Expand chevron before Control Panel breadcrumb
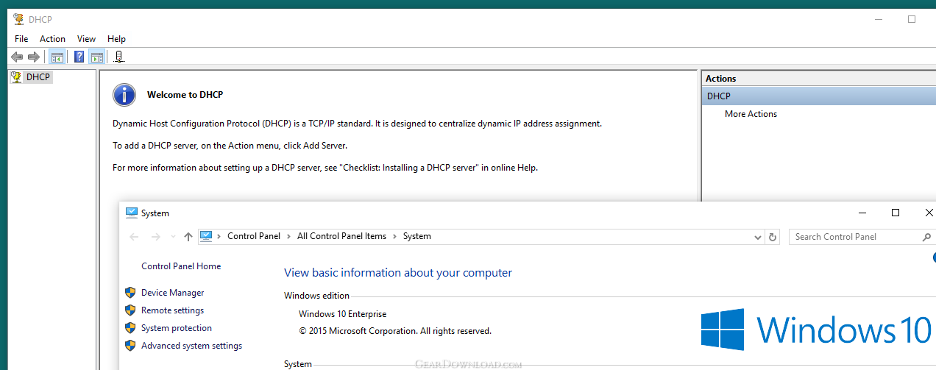This screenshot has width=936, height=370. click(x=219, y=236)
